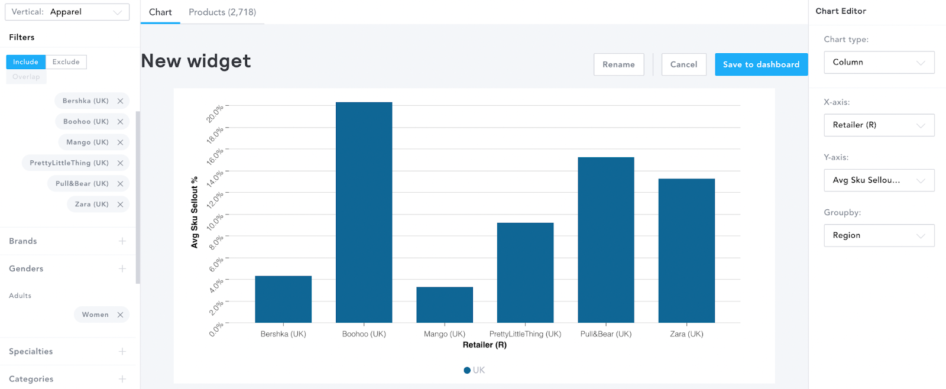Screen dimensions: 946x389
Task: Remove the PrettyLittleThing (UK) filter chip
Action: (x=120, y=163)
